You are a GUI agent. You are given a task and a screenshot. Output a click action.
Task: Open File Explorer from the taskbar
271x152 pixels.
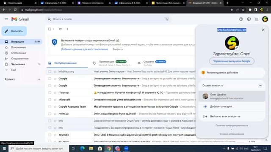coord(91,148)
